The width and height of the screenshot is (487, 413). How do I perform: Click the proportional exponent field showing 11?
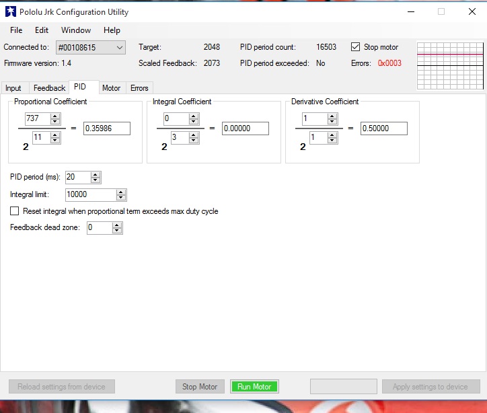(41, 137)
